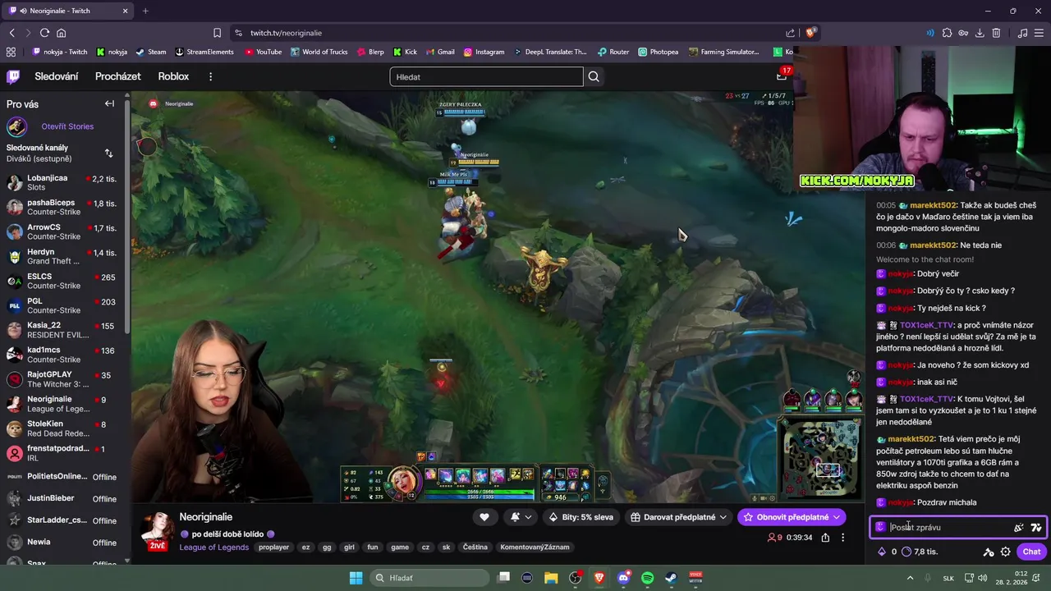Screen dimensions: 1051x591
Task: Click the browser trash bin icon
Action: tap(996, 33)
